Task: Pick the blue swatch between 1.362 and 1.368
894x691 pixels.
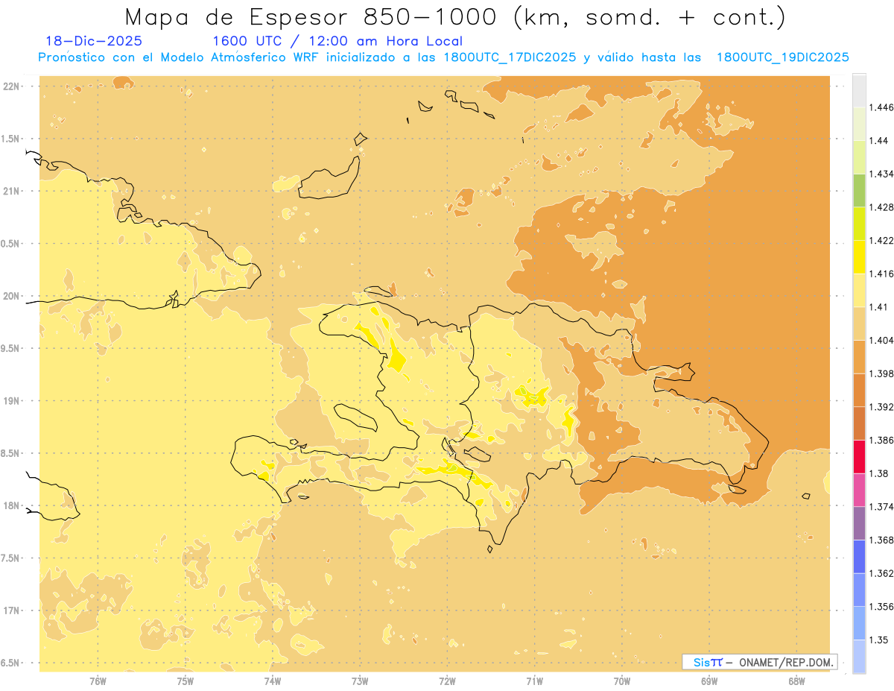Action: 859,557
